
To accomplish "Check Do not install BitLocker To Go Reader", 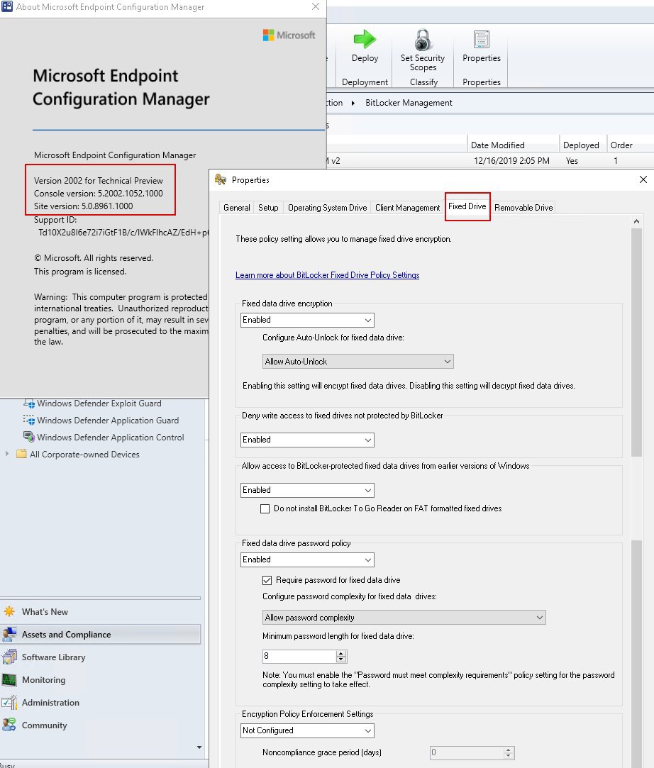I will click(265, 509).
